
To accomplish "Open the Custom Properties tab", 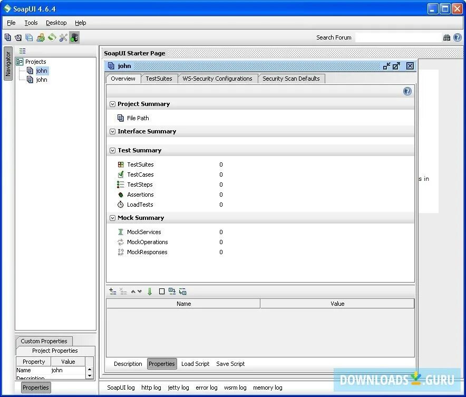I will 44,341.
